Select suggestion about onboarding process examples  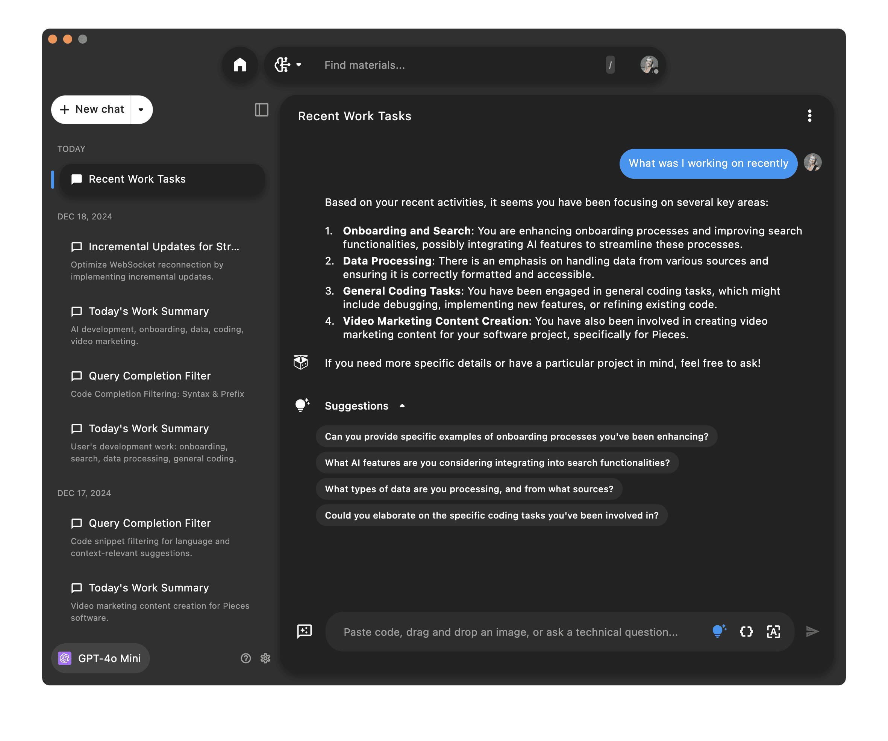pyautogui.click(x=516, y=436)
